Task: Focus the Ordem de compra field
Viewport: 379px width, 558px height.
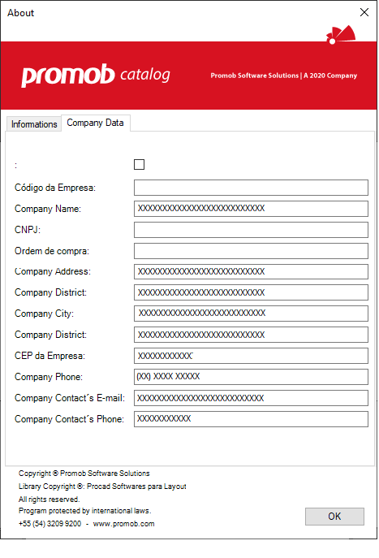Action: point(251,251)
